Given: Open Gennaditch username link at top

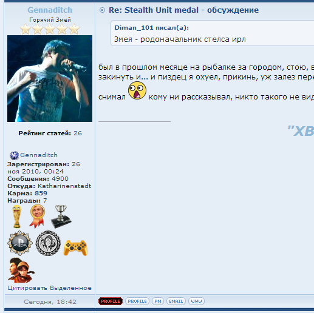Looking at the screenshot, I should point(50,10).
